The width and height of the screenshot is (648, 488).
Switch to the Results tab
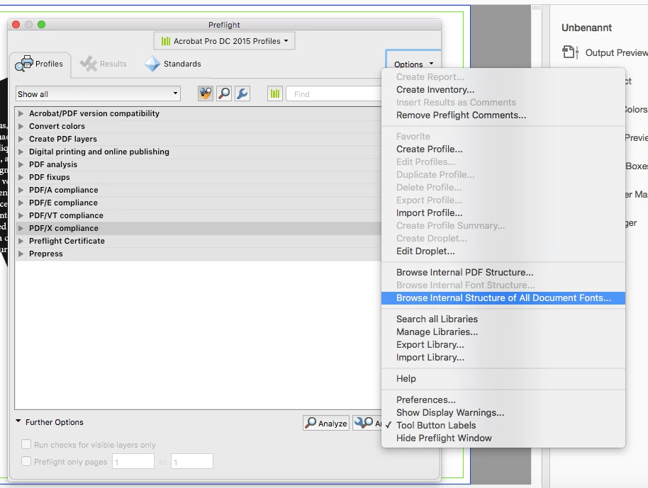click(x=104, y=64)
